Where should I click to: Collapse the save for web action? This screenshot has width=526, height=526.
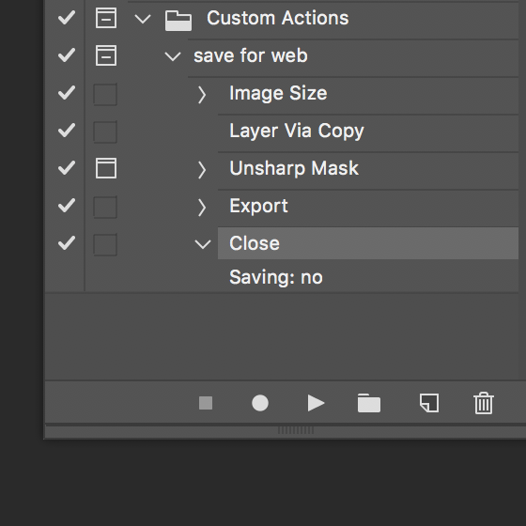(x=173, y=56)
